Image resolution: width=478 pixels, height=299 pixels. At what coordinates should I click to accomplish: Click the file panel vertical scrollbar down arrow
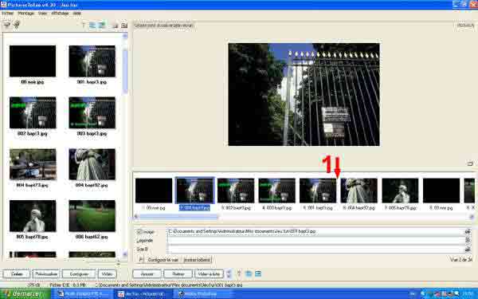125,254
